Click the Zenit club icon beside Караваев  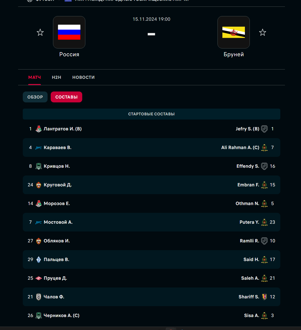(x=39, y=148)
